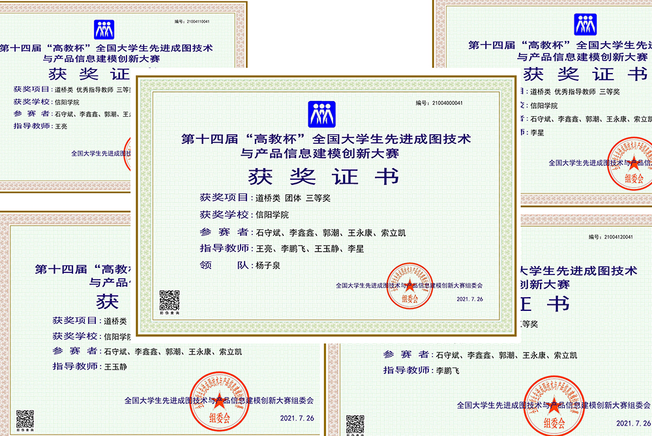
Task: Click the blue logo on the top-left certificate
Action: [x=104, y=29]
